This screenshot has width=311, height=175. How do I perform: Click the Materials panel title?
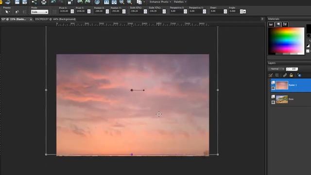pos(274,19)
